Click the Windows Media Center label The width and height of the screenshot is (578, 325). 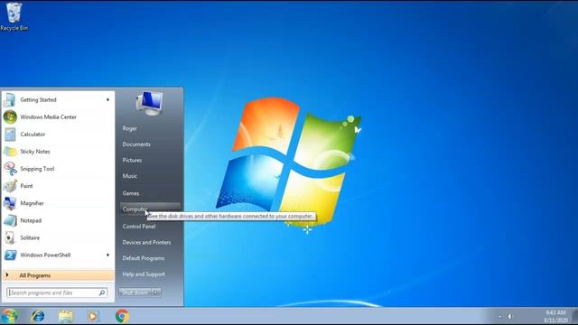(x=48, y=117)
